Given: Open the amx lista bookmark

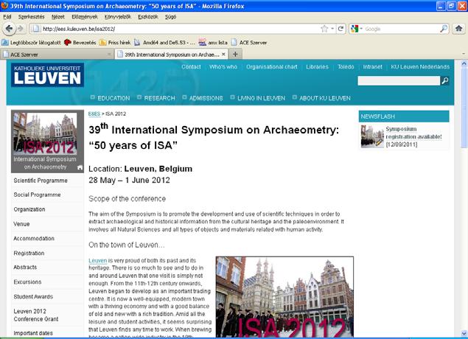Looking at the screenshot, I should coord(213,43).
